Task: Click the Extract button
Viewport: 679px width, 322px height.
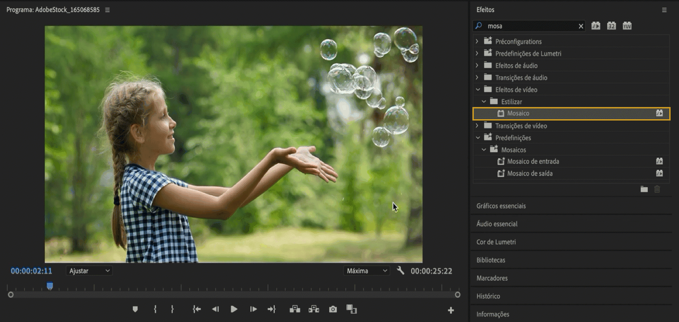Action: point(314,309)
